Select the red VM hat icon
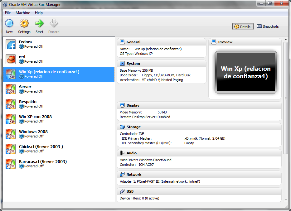Screen dimensions: 291x211 (11, 59)
